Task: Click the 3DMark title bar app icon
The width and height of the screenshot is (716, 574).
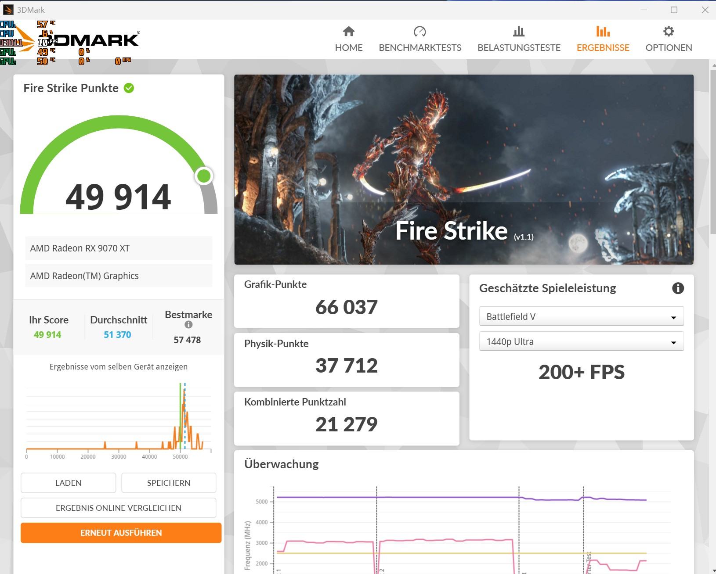Action: coord(8,10)
